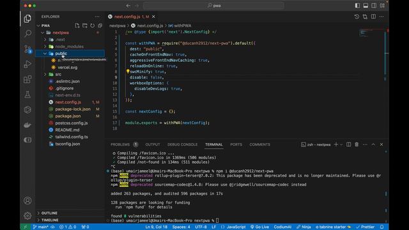The image size is (409, 230).
Task: Click the pwa command center search box
Action: (x=213, y=6)
